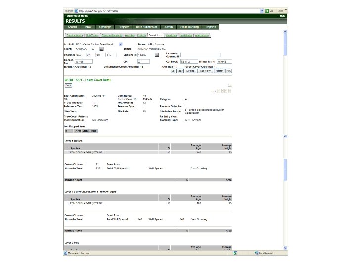Open the Application Home link
The width and height of the screenshot is (356, 267).
[78, 16]
